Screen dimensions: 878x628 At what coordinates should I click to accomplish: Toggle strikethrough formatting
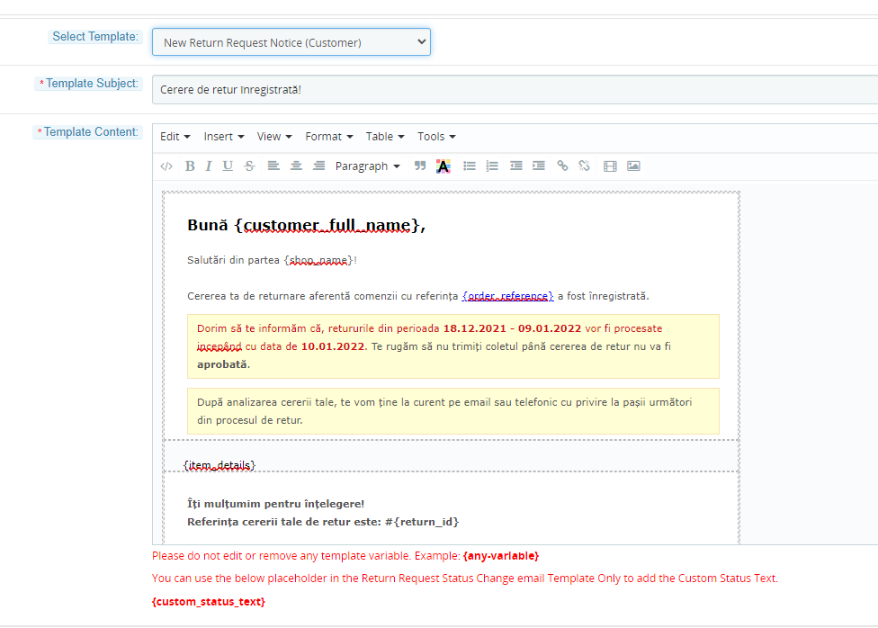(250, 166)
